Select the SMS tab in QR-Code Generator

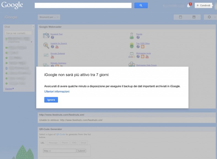pyautogui.click(x=74, y=143)
